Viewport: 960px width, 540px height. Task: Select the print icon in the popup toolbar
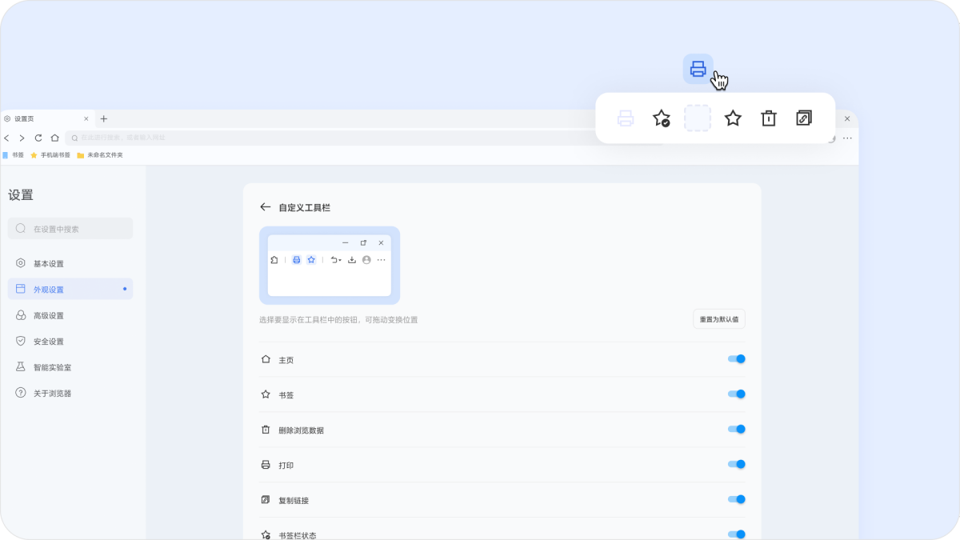tap(625, 118)
